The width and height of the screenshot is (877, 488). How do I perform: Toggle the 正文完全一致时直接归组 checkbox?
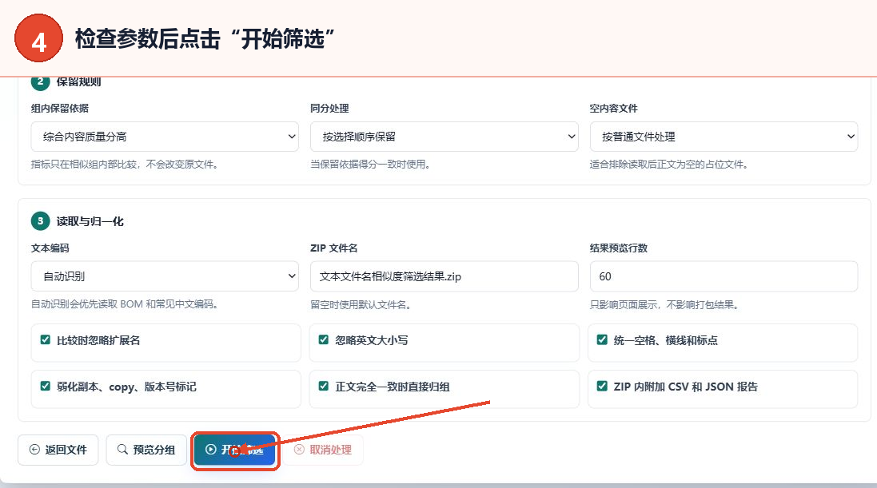323,387
